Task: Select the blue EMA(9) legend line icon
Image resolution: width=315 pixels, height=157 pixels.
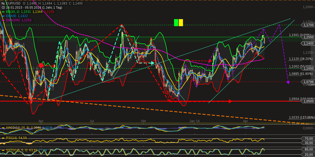Action: (x=3, y=16)
